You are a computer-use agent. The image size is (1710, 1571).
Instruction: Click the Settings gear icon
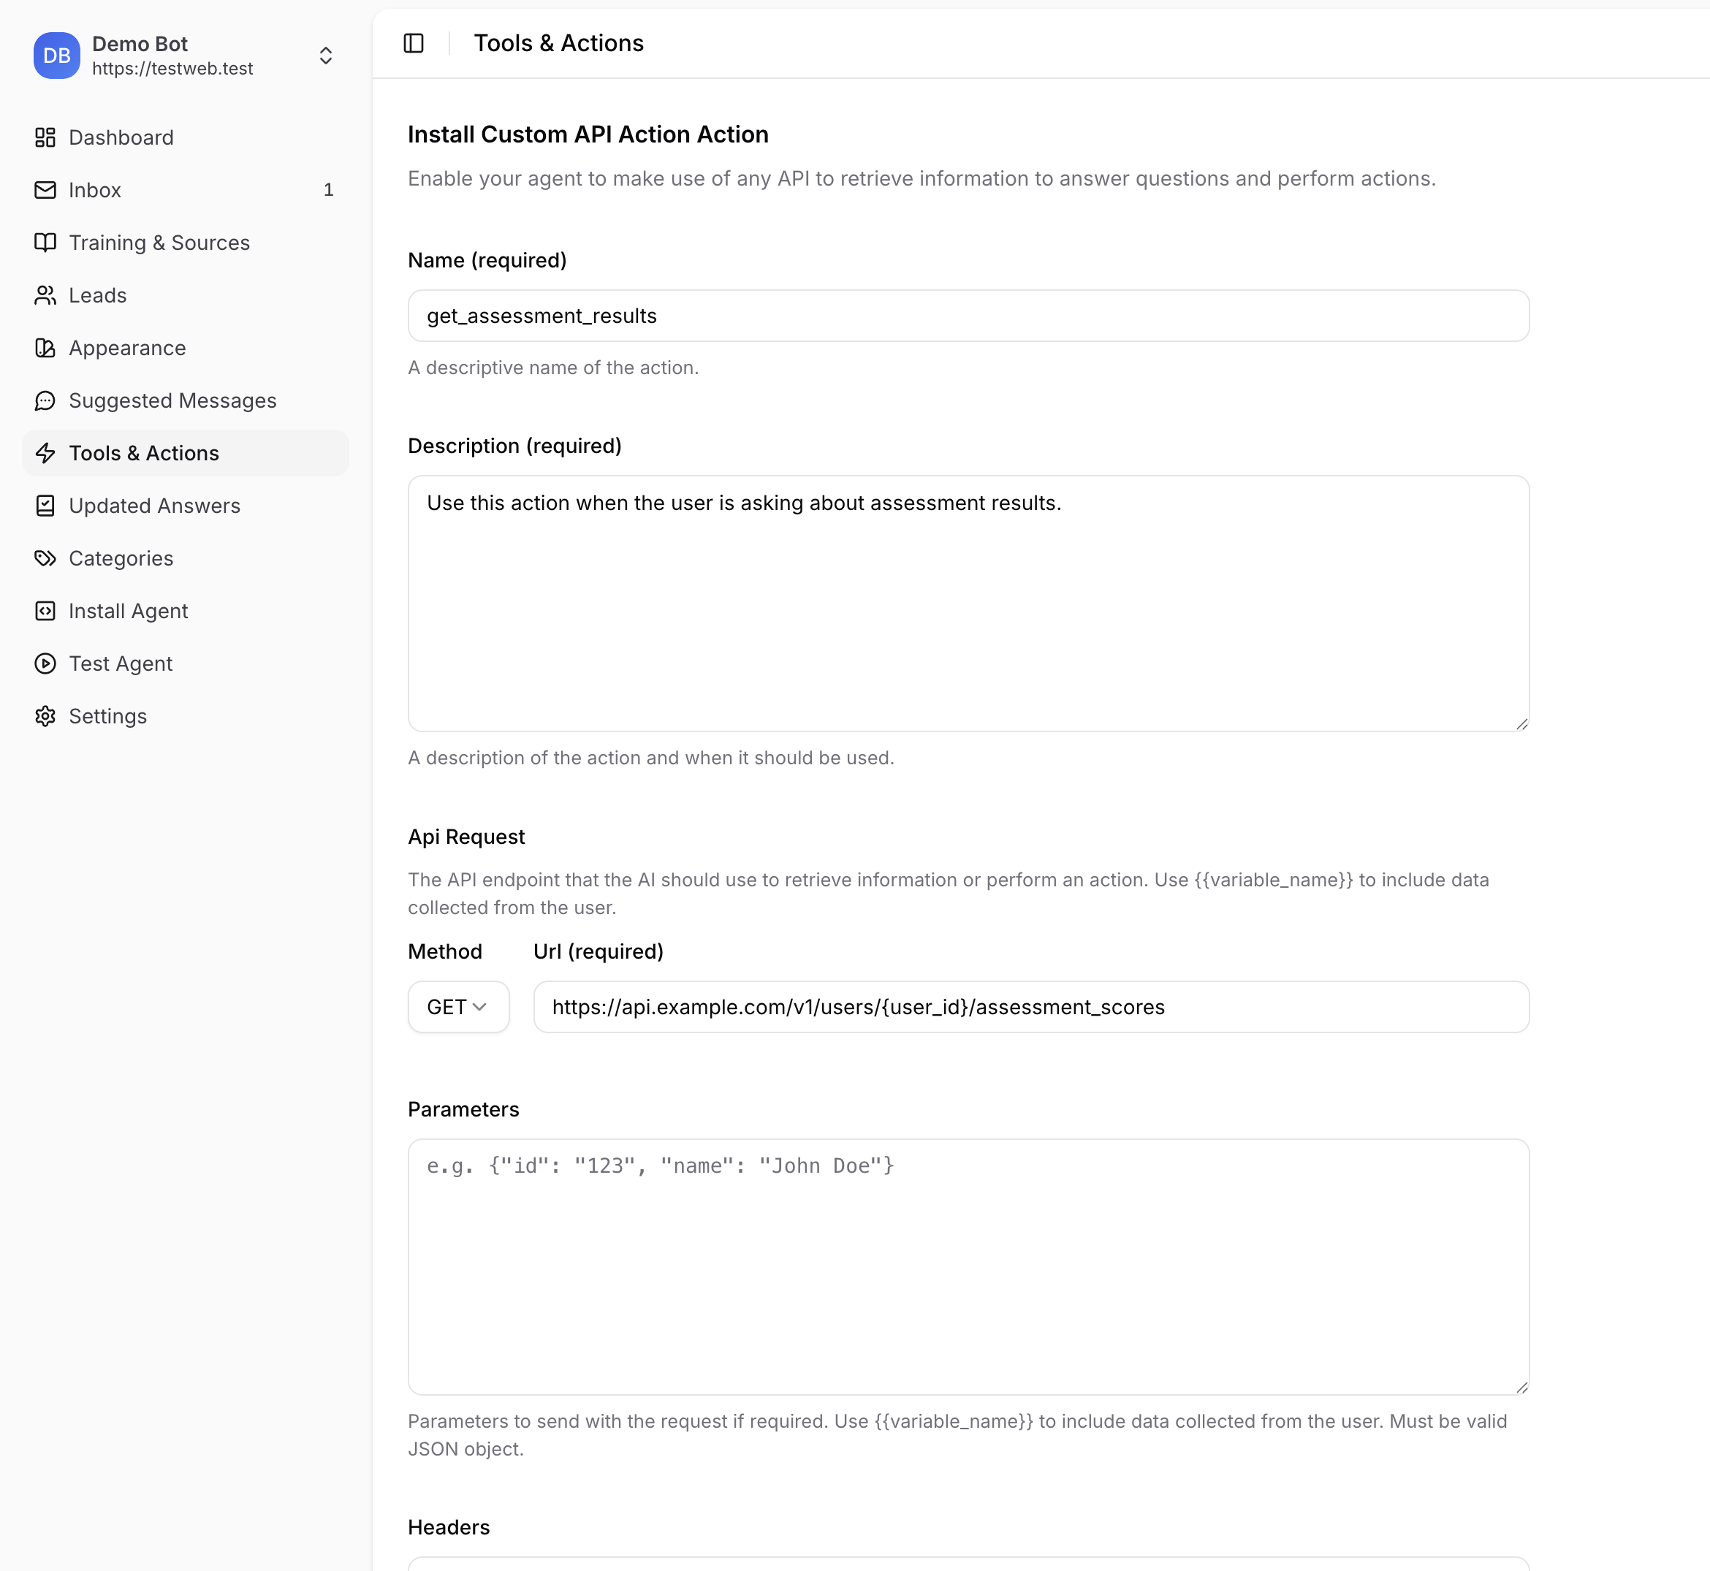point(45,716)
